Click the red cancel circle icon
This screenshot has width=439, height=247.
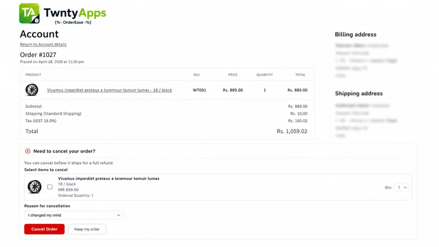pyautogui.click(x=28, y=151)
